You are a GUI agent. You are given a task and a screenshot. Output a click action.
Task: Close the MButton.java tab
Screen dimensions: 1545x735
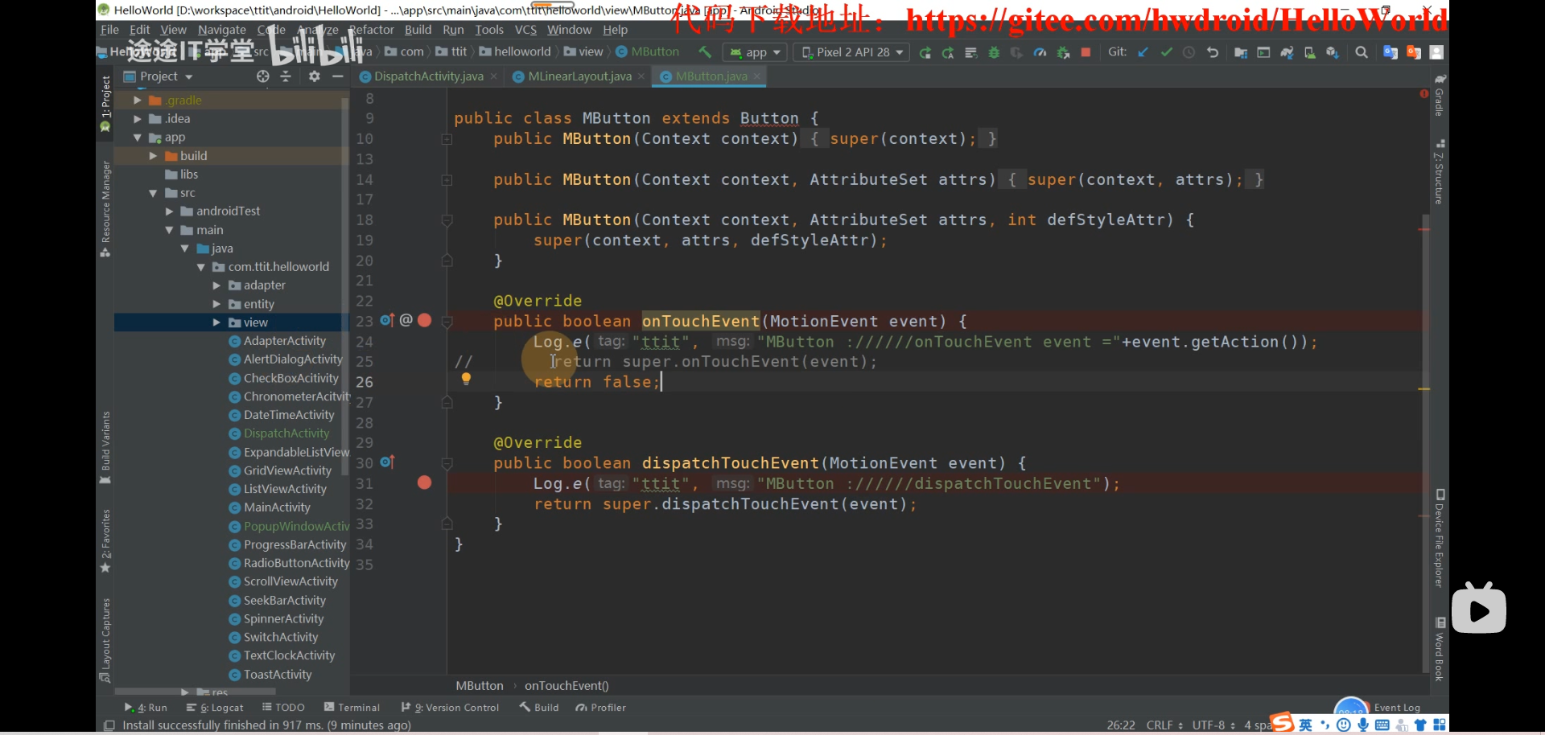click(757, 76)
